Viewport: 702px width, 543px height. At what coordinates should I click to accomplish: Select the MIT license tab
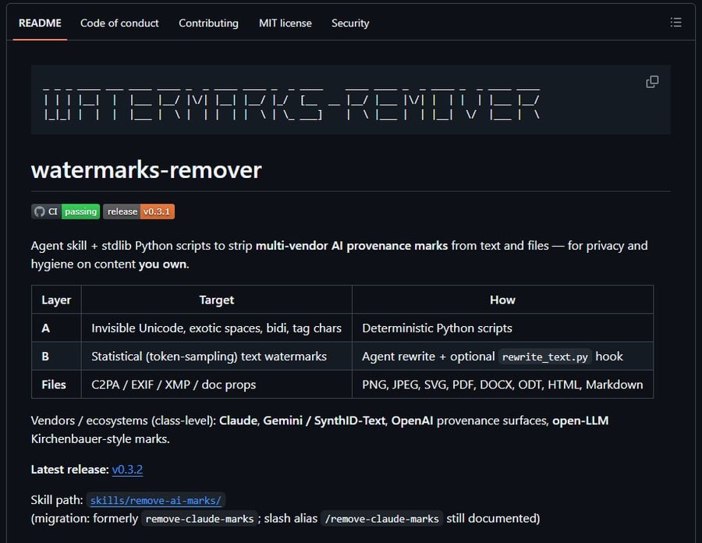pos(285,23)
